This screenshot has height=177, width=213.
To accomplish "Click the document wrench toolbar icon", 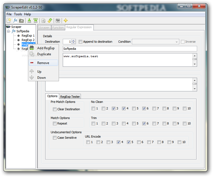I will point(44,21).
